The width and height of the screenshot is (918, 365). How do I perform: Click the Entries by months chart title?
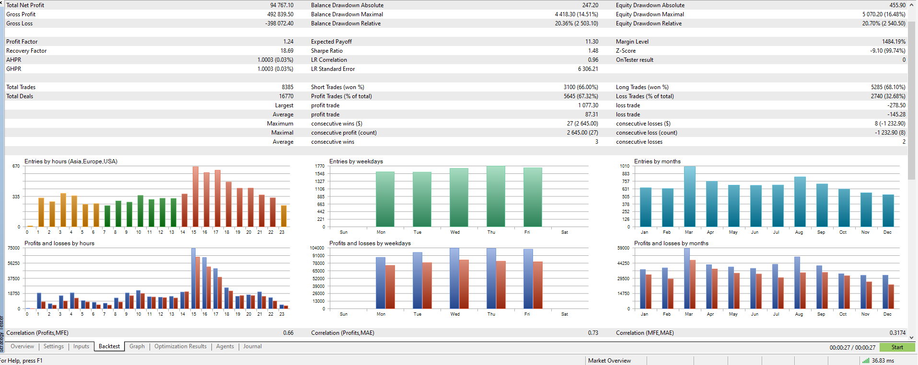657,161
